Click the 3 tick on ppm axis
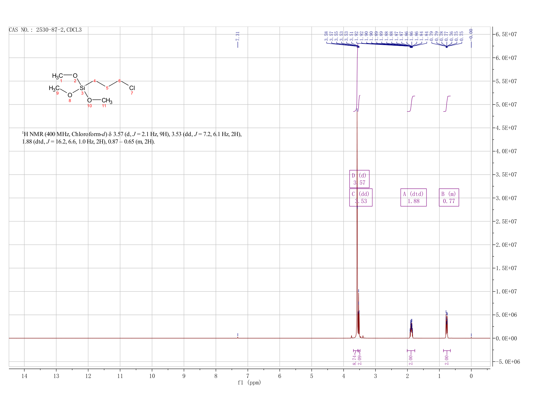The height and width of the screenshot is (413, 534). [x=375, y=376]
